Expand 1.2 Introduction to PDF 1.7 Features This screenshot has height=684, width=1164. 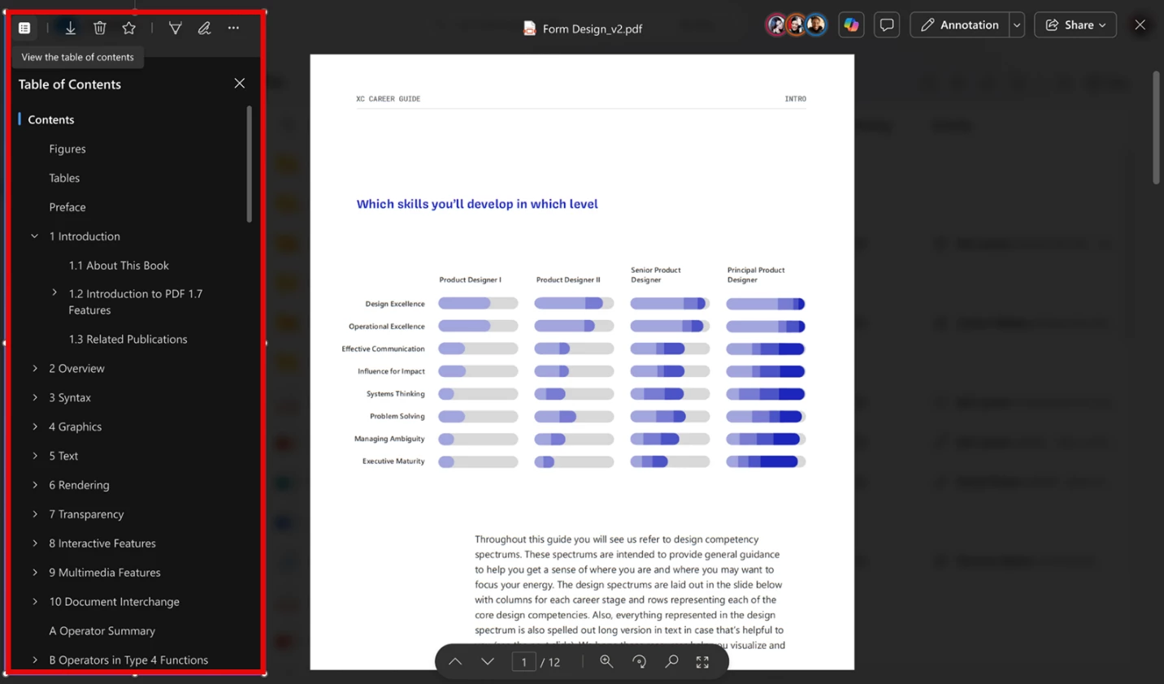click(54, 293)
